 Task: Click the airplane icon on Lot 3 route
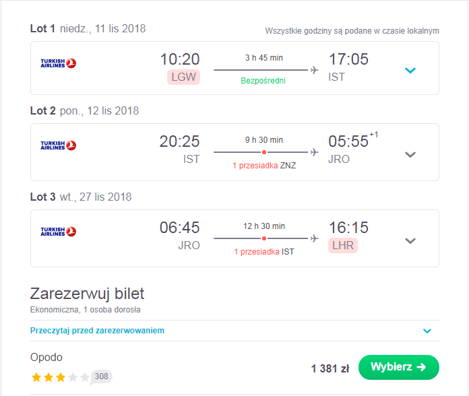(x=315, y=238)
